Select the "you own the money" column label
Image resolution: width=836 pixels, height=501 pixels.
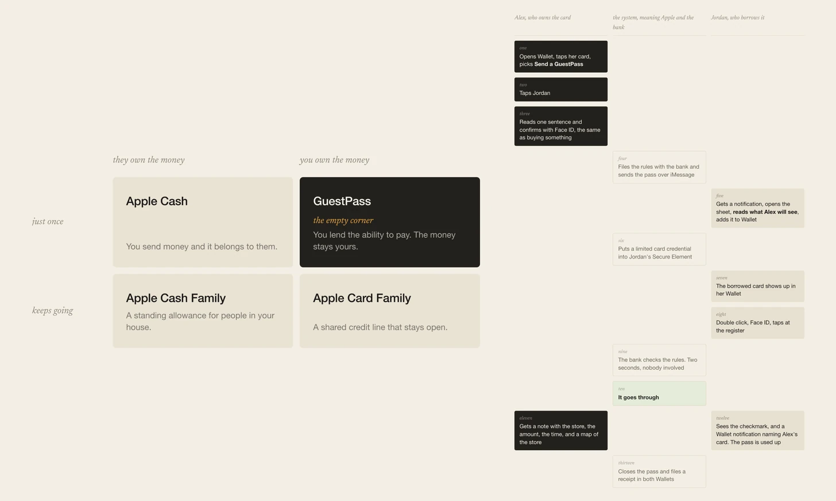click(x=334, y=160)
